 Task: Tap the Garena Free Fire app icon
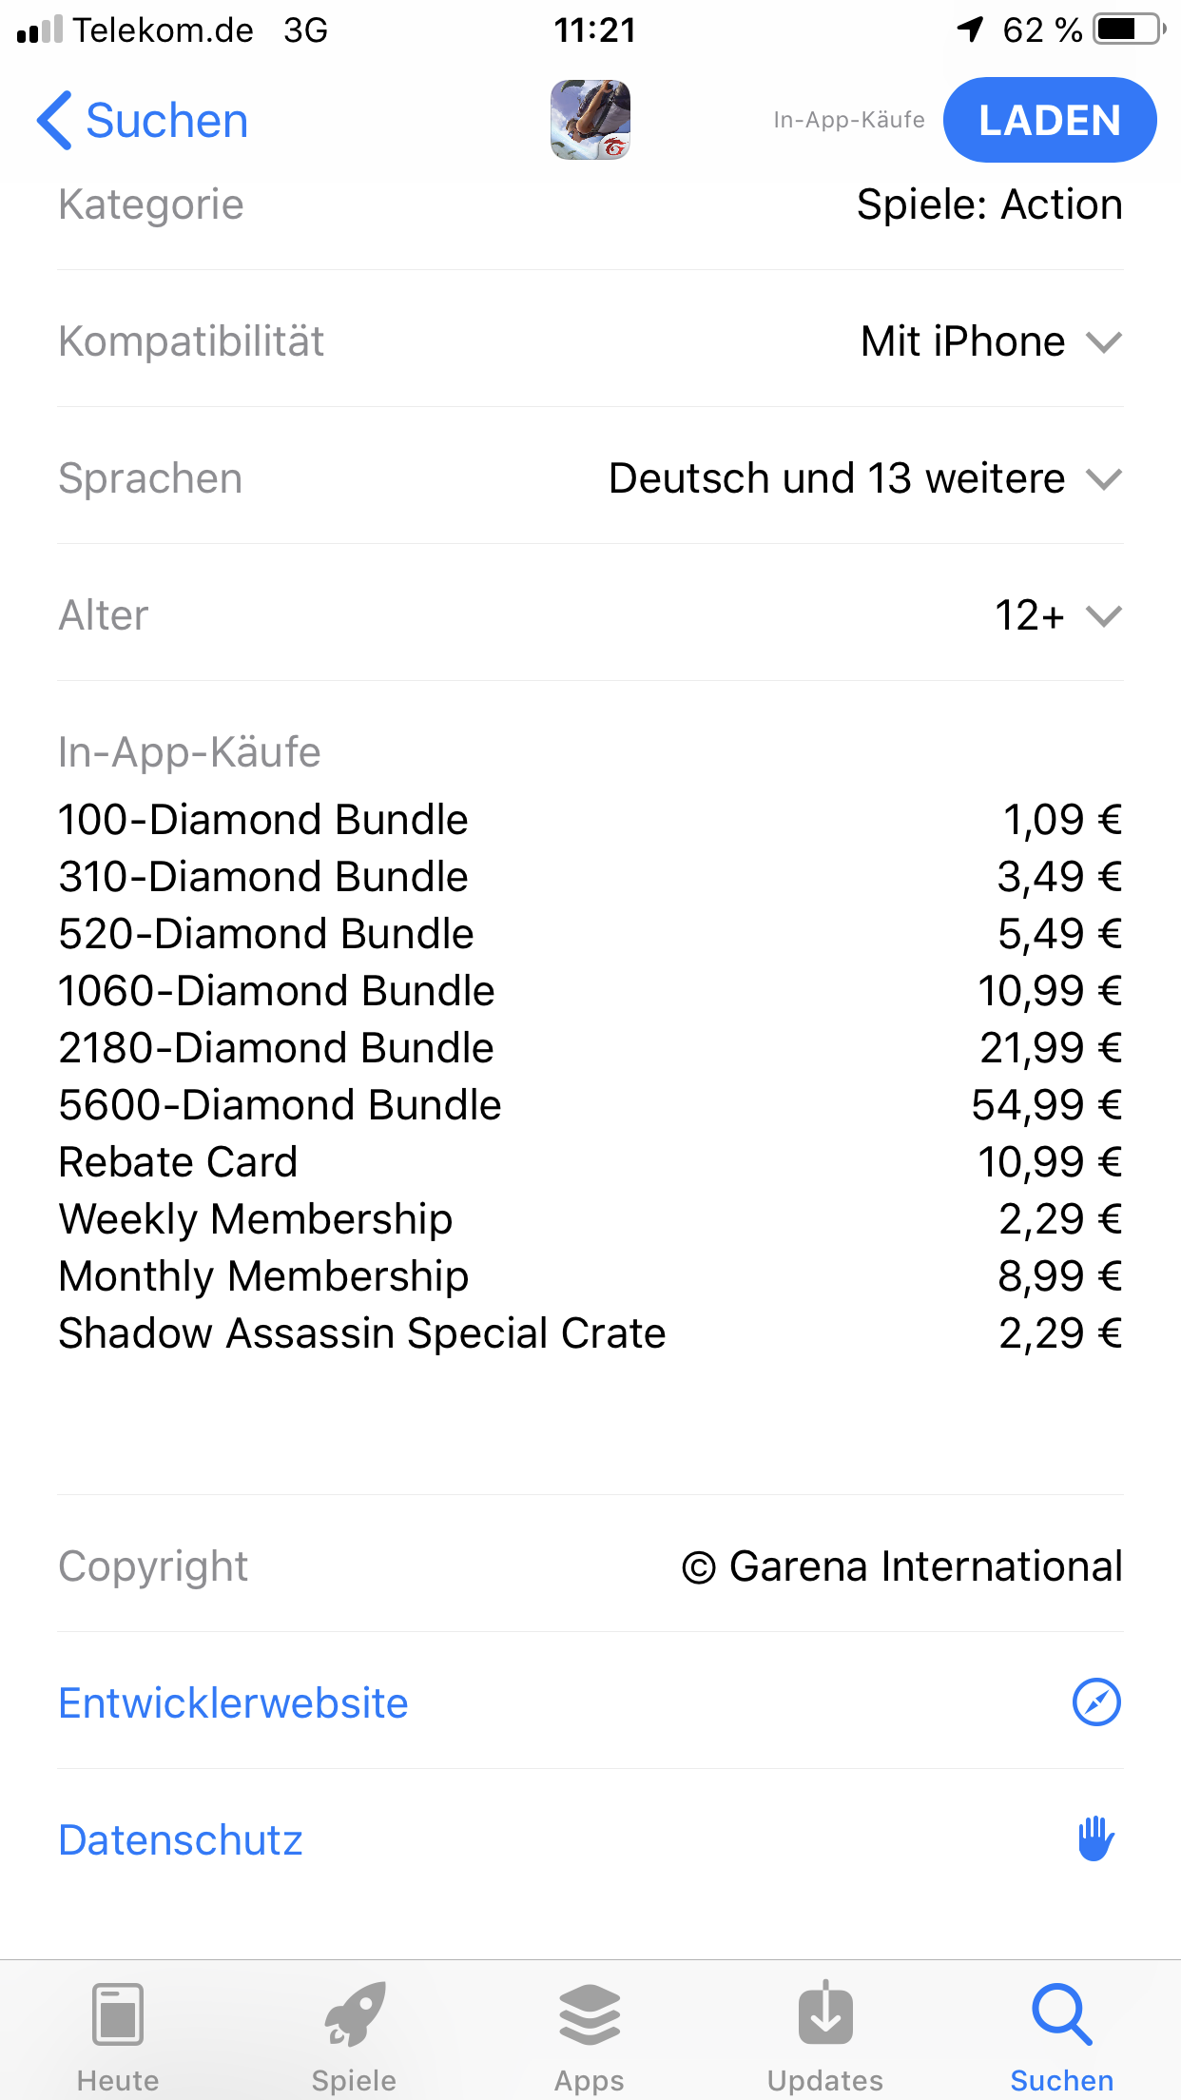click(x=590, y=120)
